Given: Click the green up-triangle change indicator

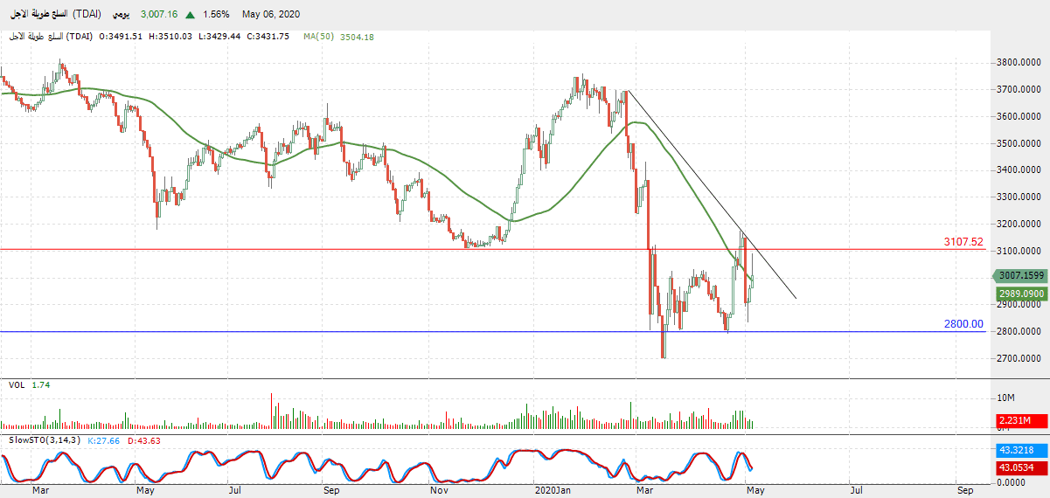Looking at the screenshot, I should (x=190, y=15).
